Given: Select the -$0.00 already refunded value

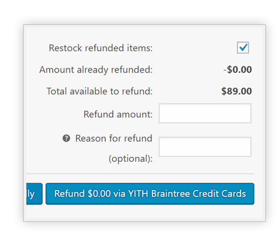Looking at the screenshot, I should tap(238, 70).
